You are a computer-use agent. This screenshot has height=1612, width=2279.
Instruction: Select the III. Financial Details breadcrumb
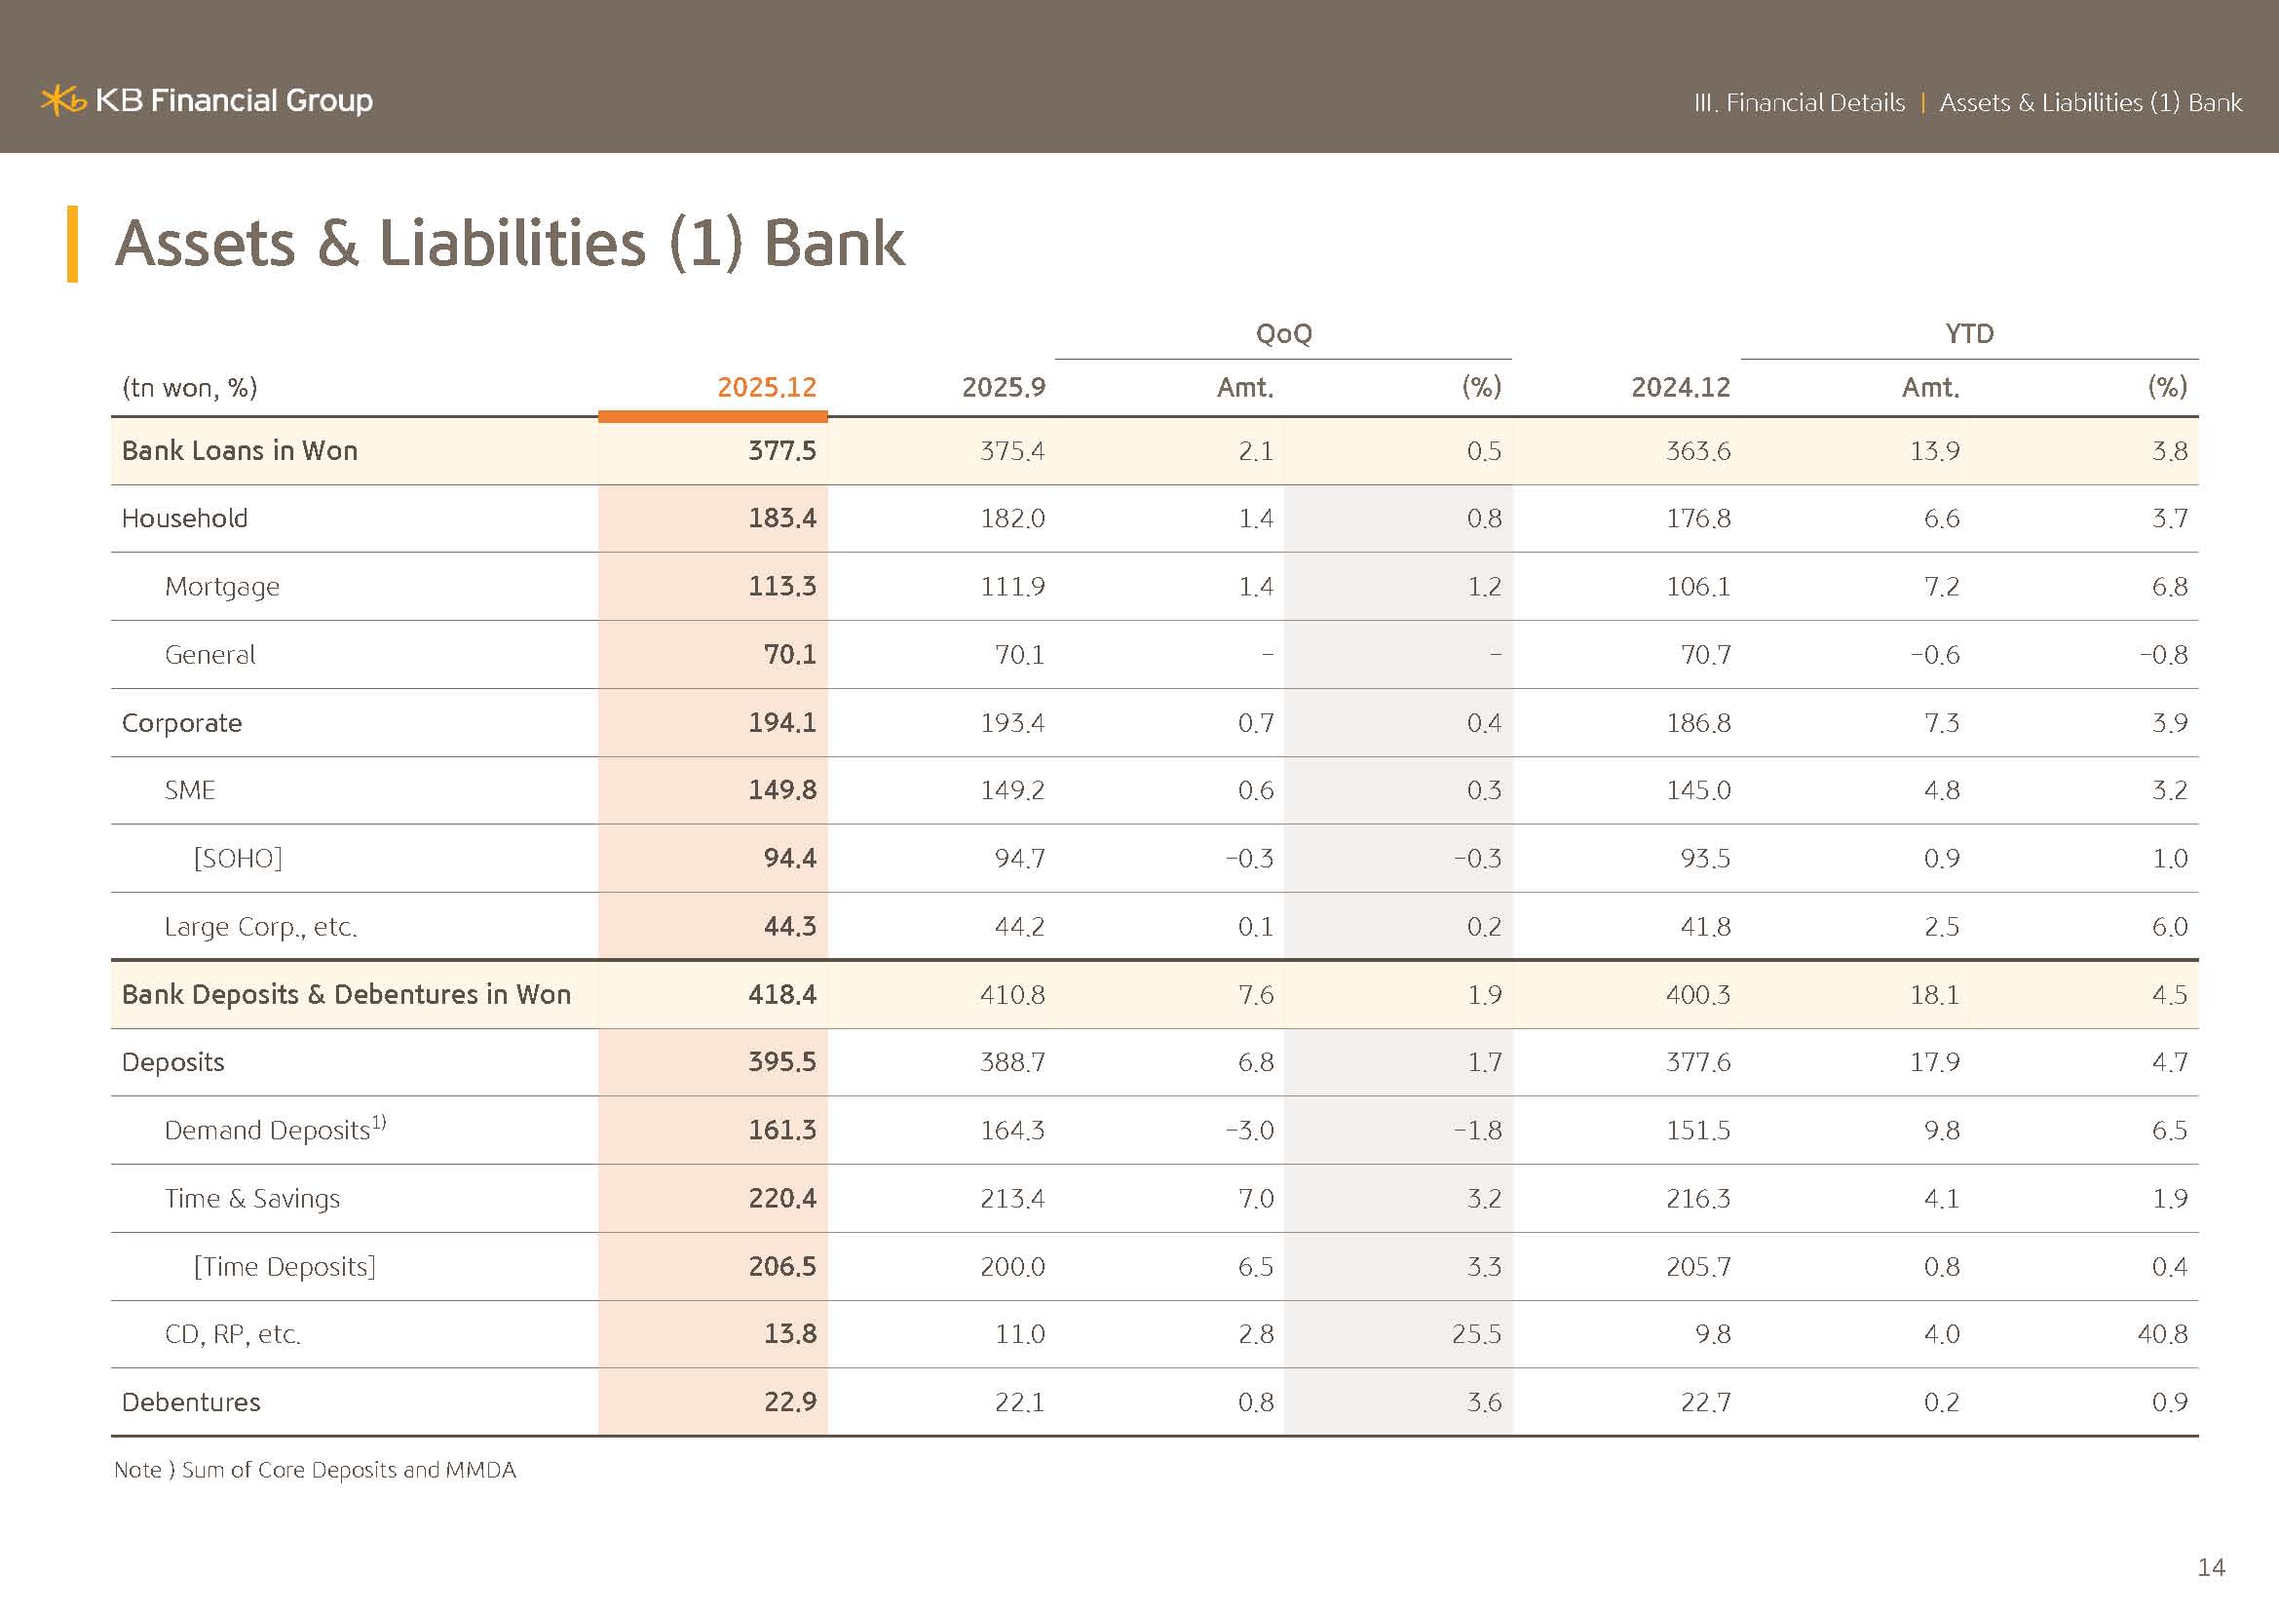tap(1799, 102)
